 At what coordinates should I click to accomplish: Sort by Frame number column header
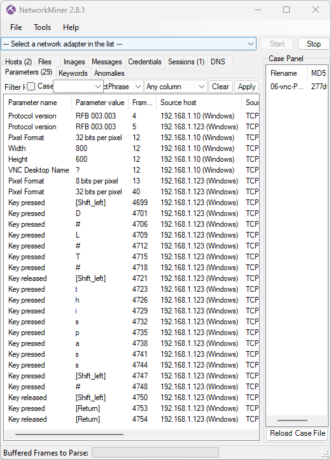(142, 103)
